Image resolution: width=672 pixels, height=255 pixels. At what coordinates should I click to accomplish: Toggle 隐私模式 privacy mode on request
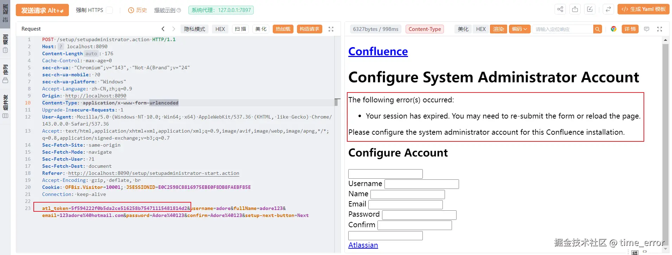[x=194, y=29]
